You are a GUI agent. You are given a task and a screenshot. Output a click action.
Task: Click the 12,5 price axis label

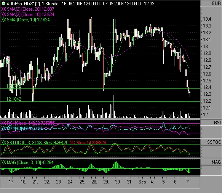pos(207,81)
